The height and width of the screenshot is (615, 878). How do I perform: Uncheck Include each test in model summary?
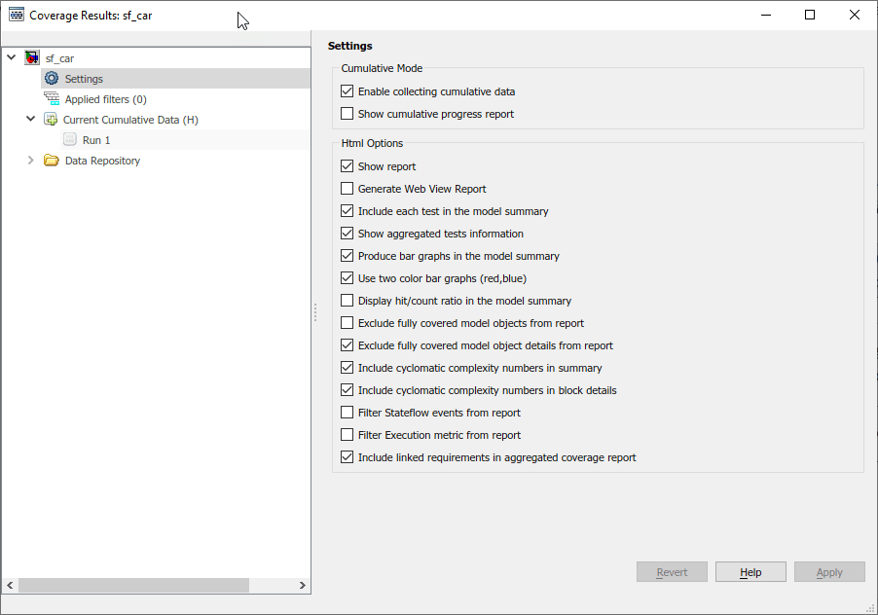tap(347, 211)
